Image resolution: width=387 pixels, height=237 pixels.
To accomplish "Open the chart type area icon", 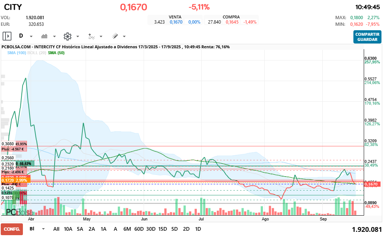I will (44, 36).
